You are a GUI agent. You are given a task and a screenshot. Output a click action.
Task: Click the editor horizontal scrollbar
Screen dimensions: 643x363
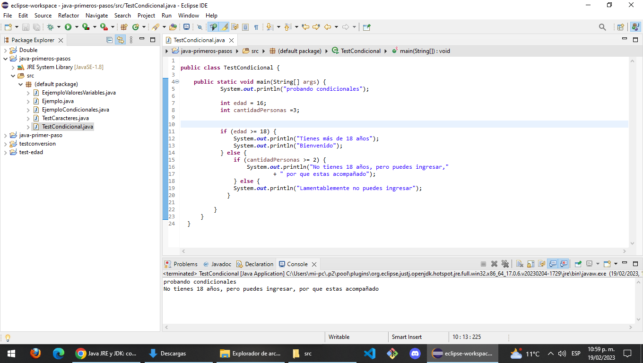pos(404,251)
